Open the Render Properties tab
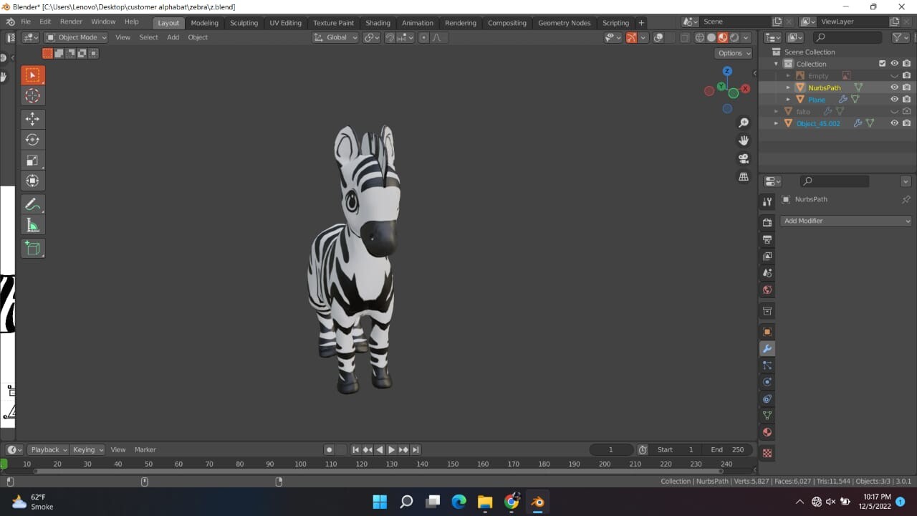917x516 pixels. (x=767, y=221)
